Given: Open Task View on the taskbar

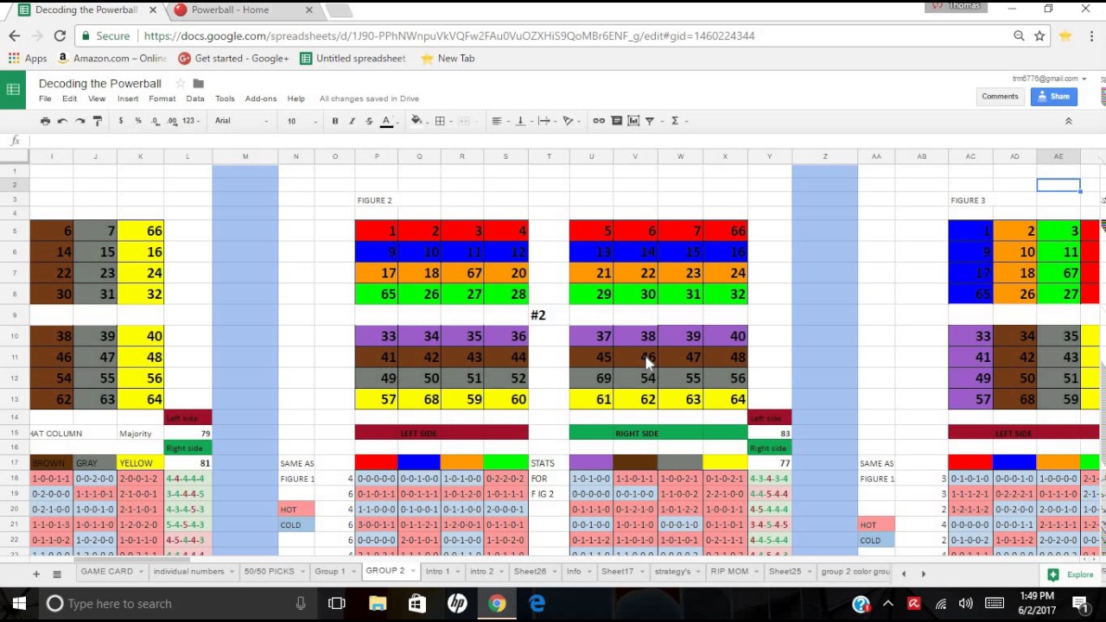Looking at the screenshot, I should (x=337, y=603).
